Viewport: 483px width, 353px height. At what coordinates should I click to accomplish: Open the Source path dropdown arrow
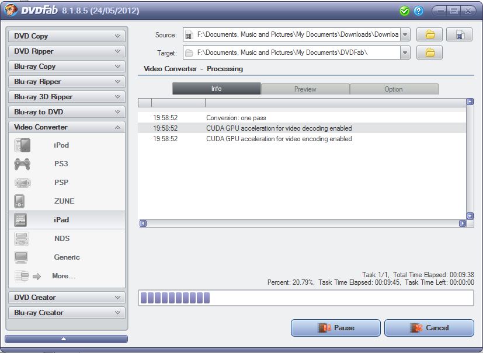pos(405,35)
